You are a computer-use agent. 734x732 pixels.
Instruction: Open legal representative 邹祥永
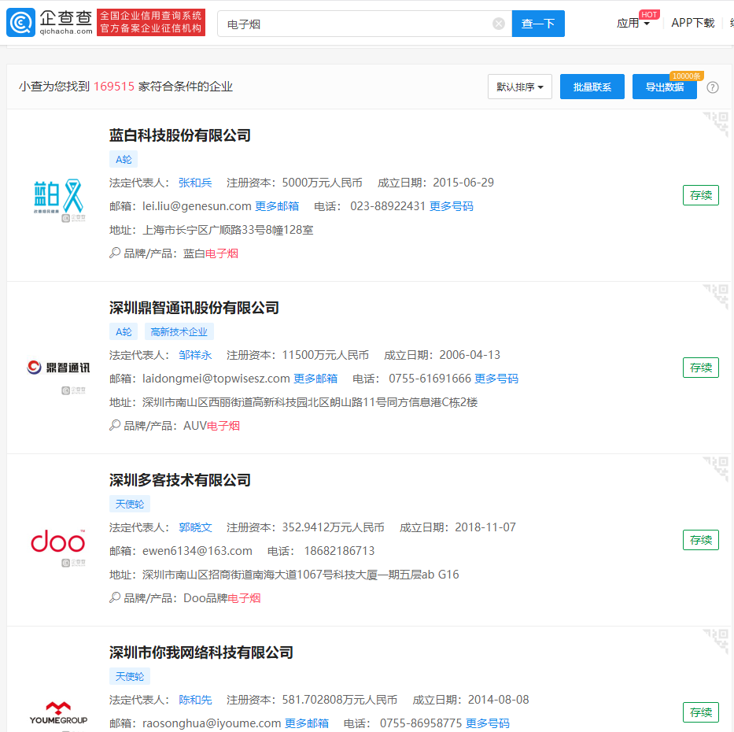coord(195,355)
